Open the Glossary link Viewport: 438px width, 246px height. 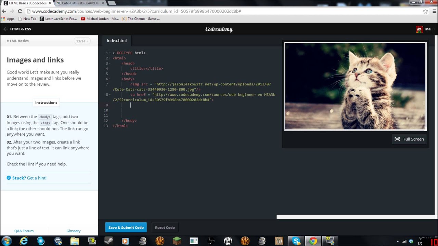click(74, 231)
